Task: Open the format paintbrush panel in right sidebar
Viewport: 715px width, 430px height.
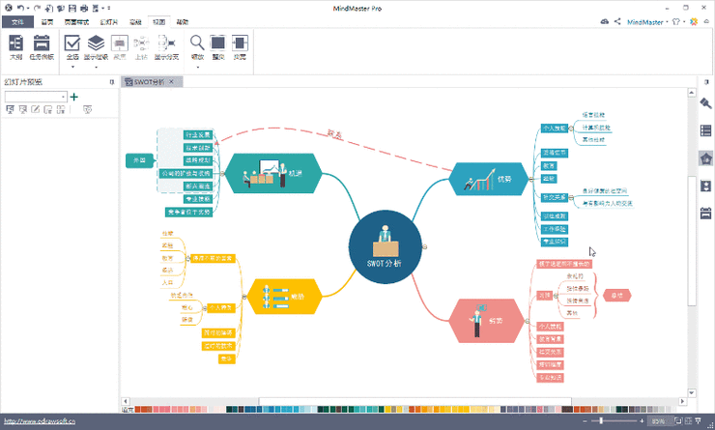Action: click(x=706, y=103)
